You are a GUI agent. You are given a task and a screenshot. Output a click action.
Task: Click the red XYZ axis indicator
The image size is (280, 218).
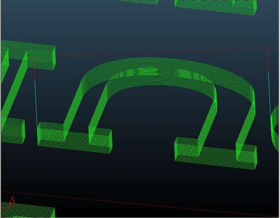(9, 203)
